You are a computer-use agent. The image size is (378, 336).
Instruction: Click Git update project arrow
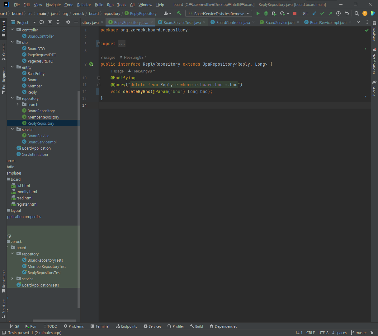coord(314,13)
